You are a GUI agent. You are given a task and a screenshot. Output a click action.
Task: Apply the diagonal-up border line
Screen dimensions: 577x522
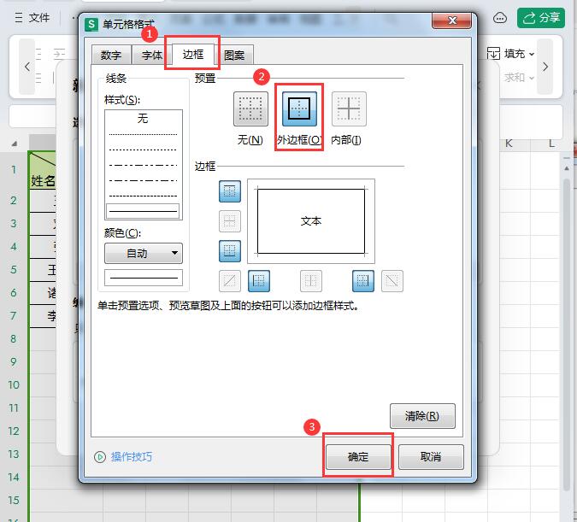tap(230, 281)
